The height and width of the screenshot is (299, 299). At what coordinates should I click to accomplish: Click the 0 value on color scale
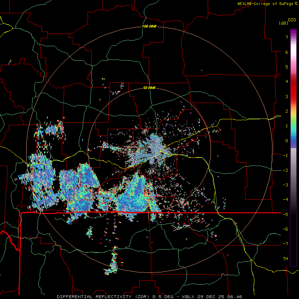pyautogui.click(x=287, y=141)
